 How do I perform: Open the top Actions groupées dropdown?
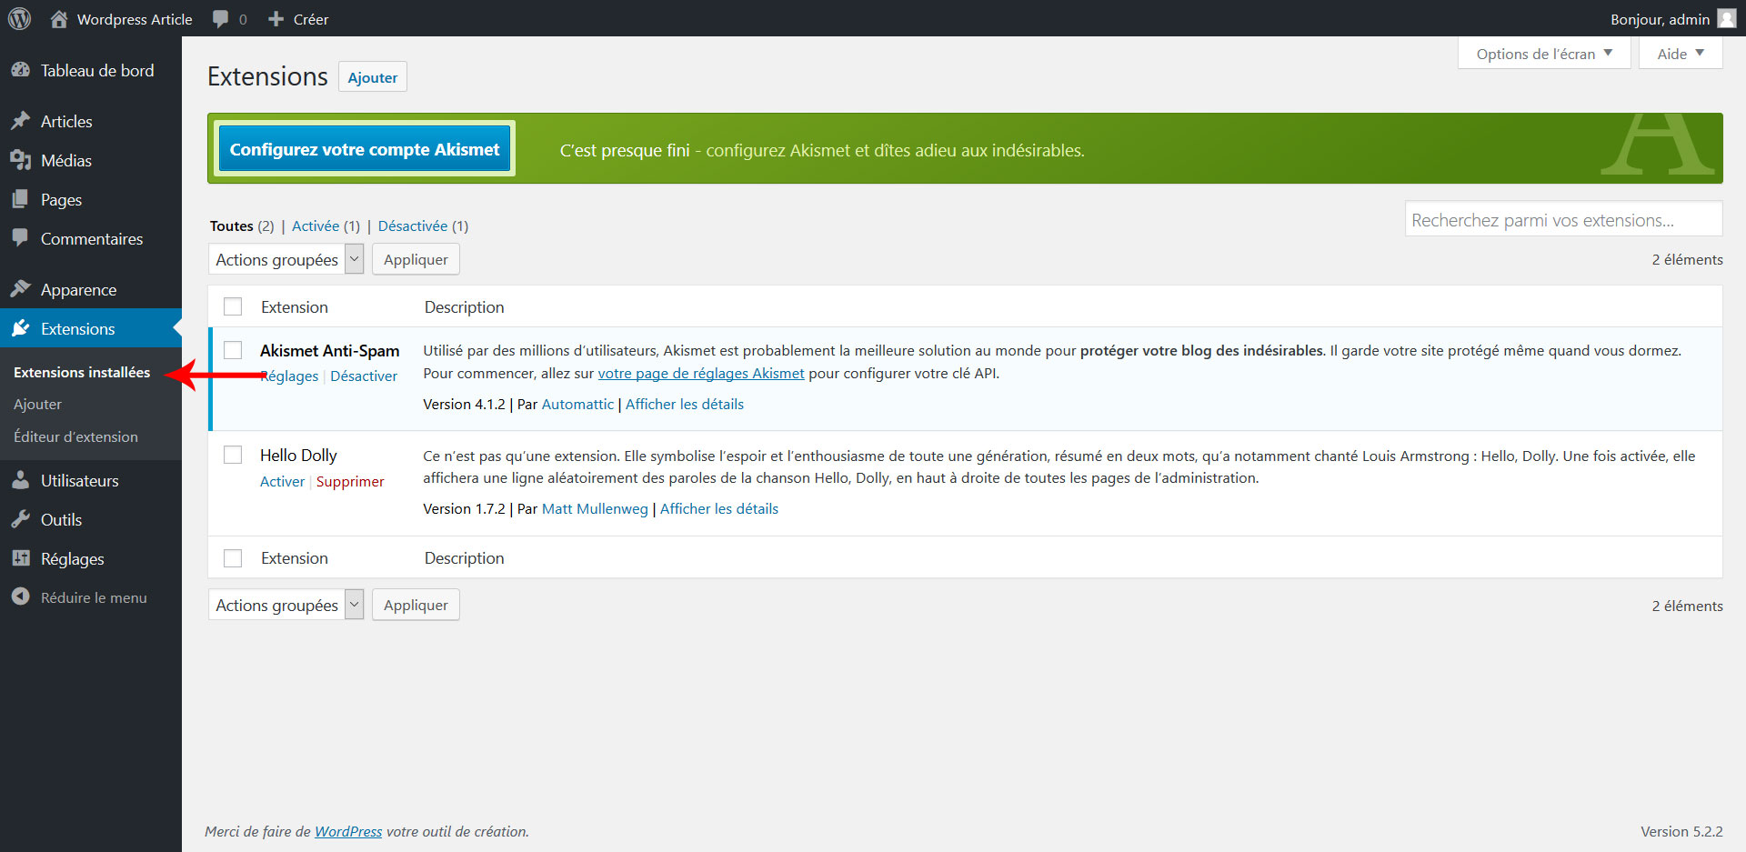[x=286, y=259]
